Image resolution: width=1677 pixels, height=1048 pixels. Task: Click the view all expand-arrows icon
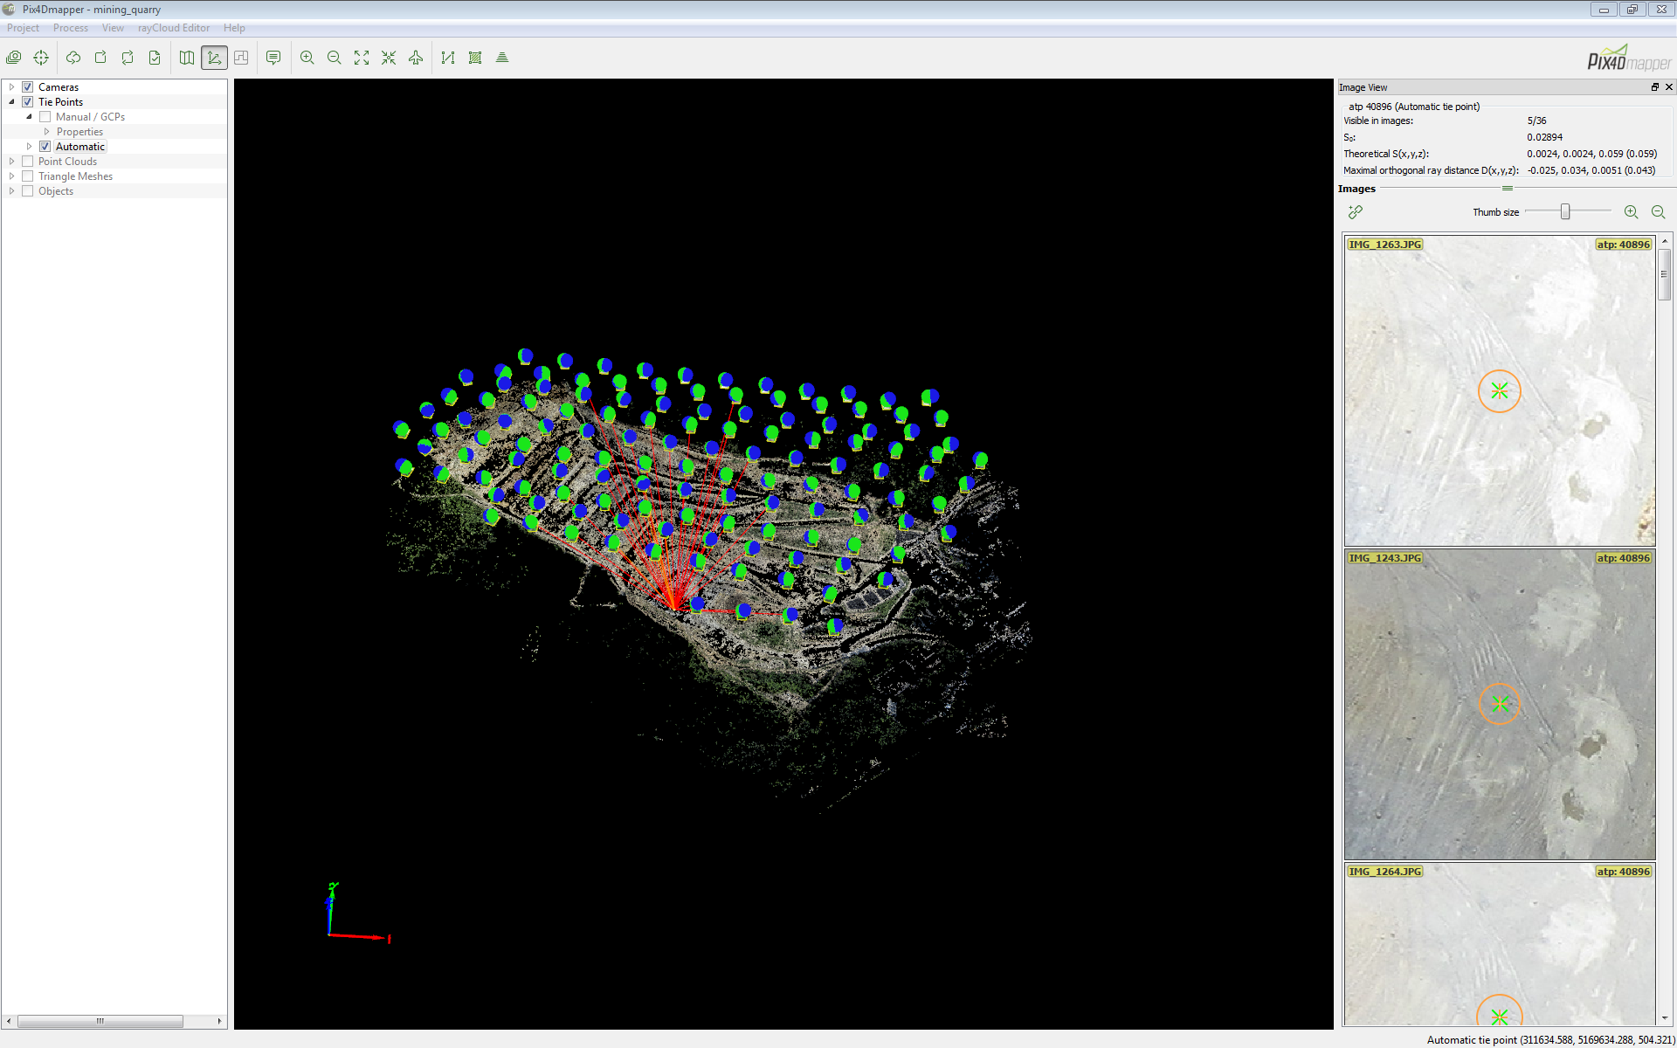362,58
